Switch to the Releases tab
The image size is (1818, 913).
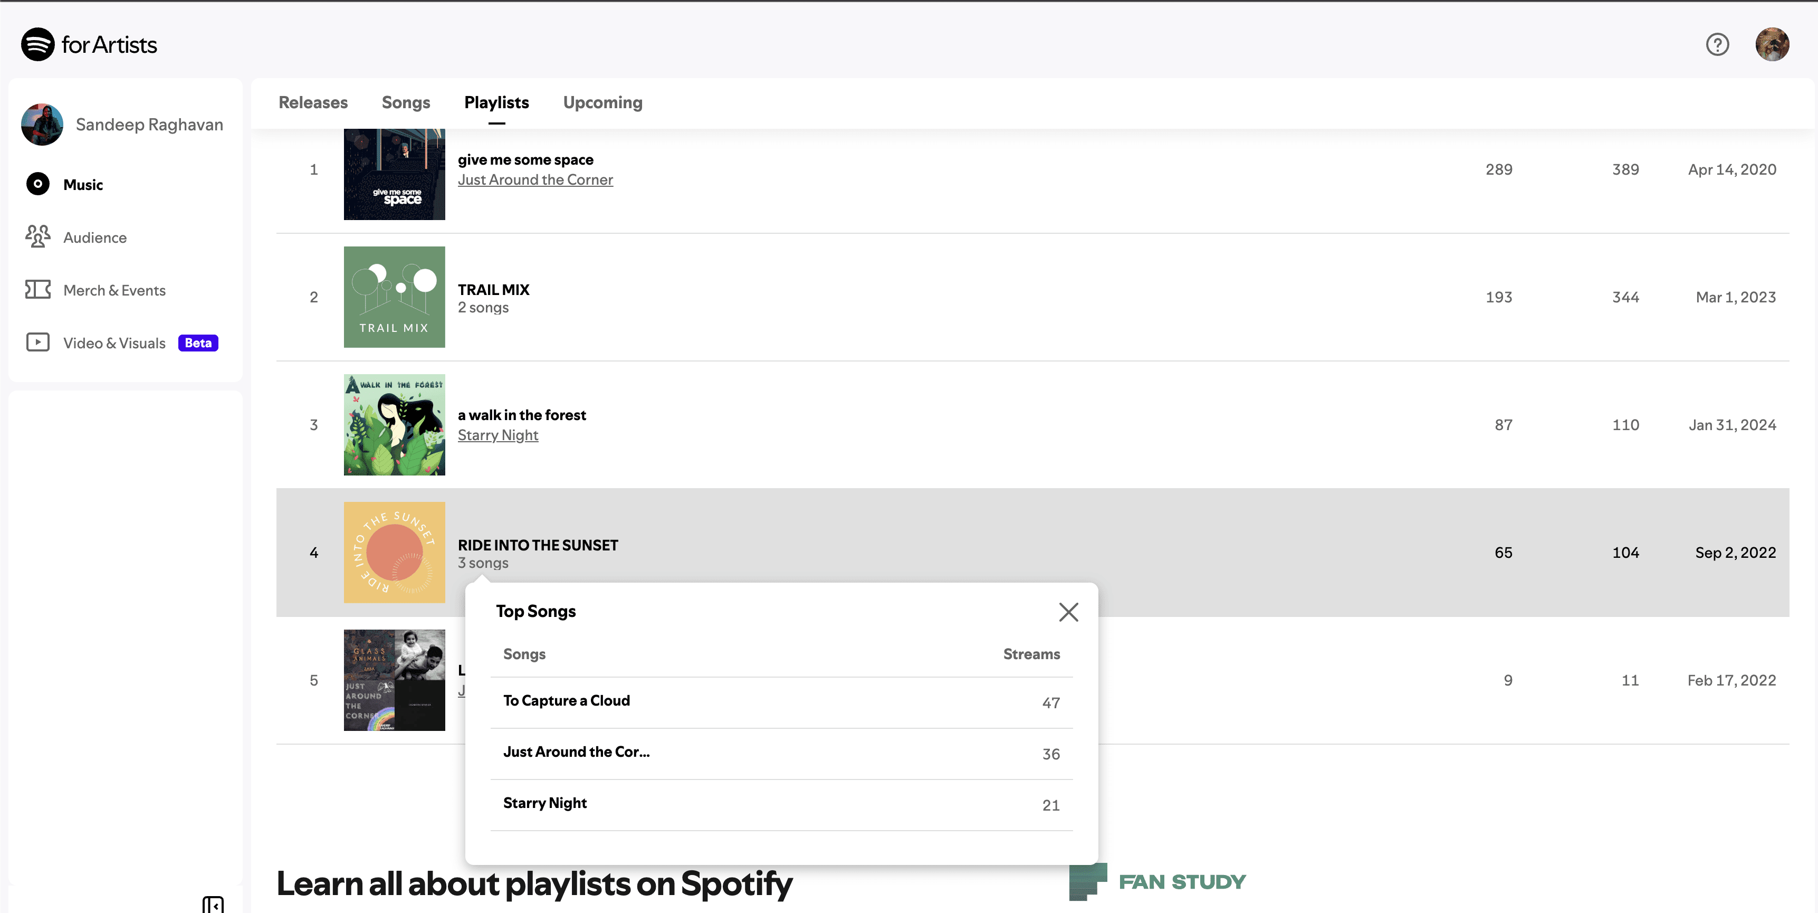click(313, 102)
